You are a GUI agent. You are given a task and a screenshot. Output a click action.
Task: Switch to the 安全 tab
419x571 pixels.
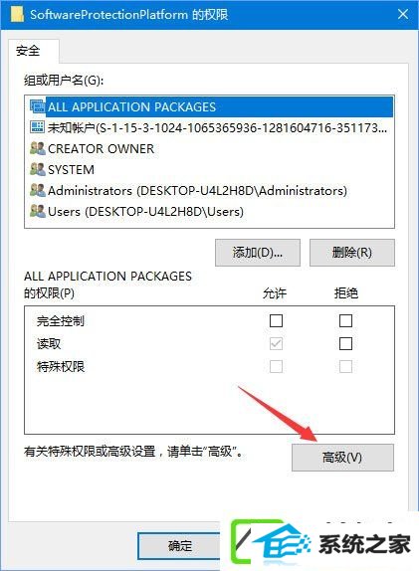pos(28,51)
